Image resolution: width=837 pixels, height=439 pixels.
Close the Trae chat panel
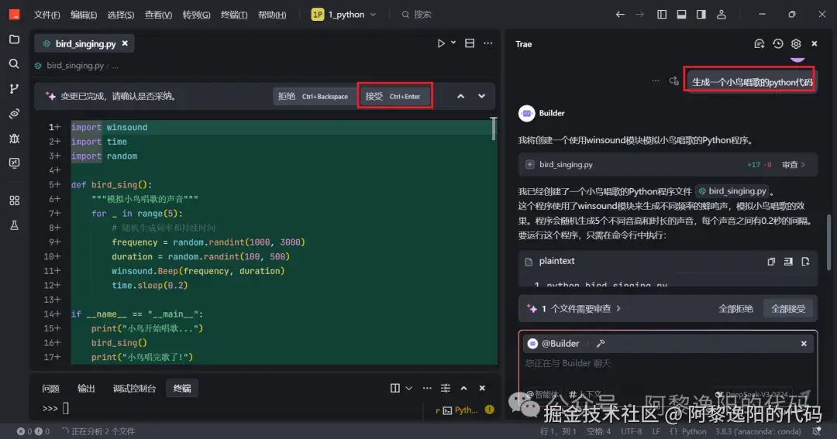point(815,43)
